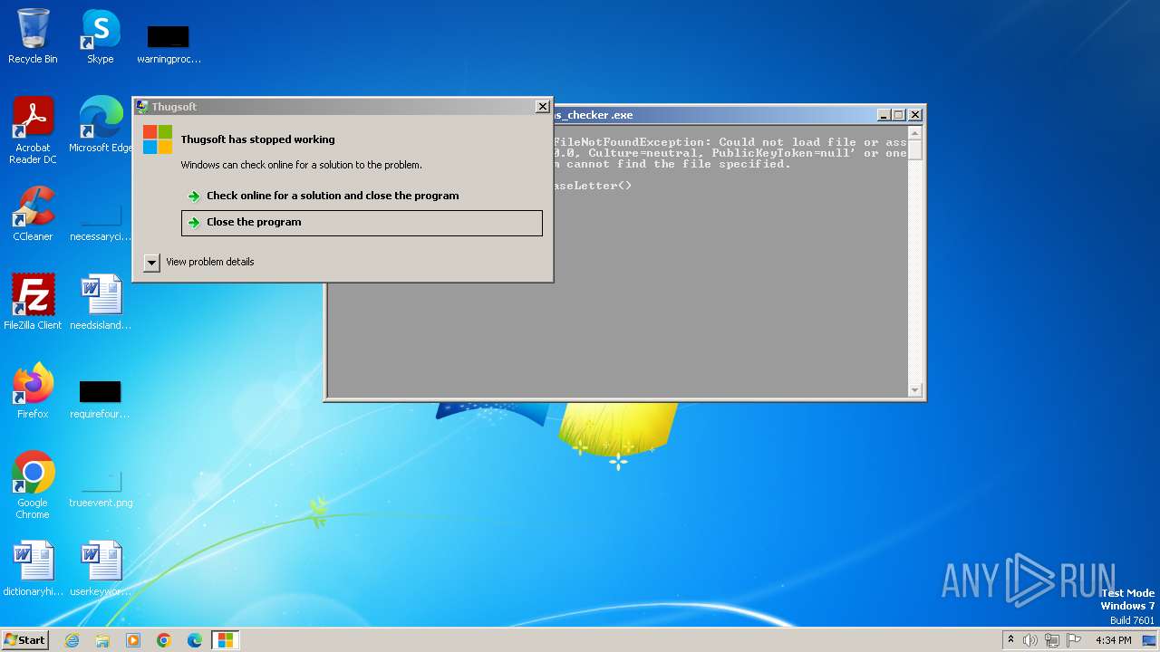Open the volume tray icon
Screen dimensions: 1160x652
click(x=1030, y=640)
